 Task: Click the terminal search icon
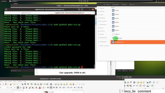point(79,10)
